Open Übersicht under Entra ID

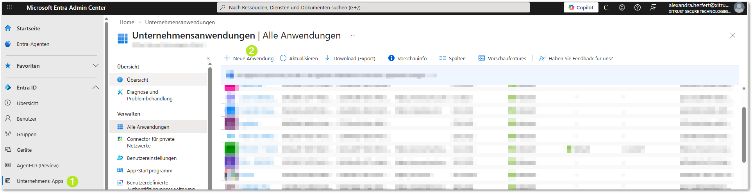click(x=27, y=103)
